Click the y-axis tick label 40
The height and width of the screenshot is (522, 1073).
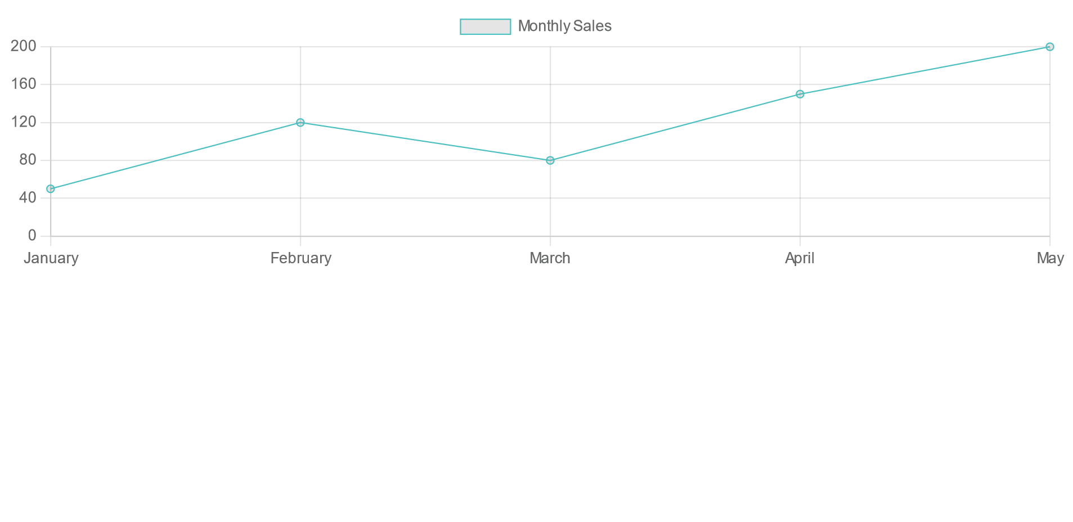pos(28,197)
